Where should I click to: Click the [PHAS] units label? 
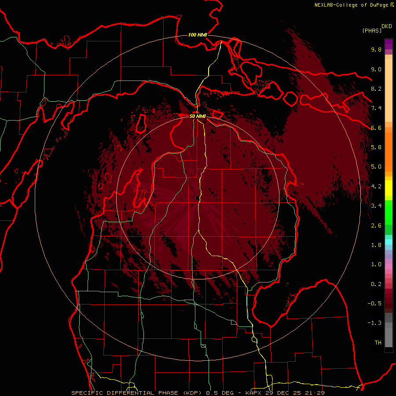point(372,30)
